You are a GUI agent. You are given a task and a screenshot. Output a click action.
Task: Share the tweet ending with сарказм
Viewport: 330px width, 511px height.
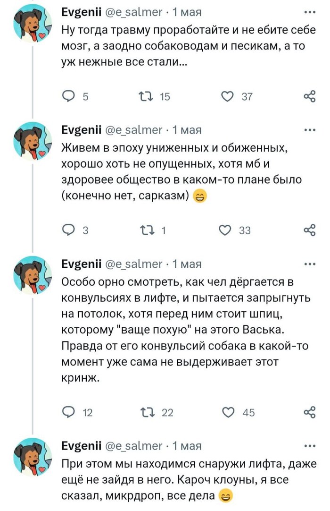[x=310, y=230]
